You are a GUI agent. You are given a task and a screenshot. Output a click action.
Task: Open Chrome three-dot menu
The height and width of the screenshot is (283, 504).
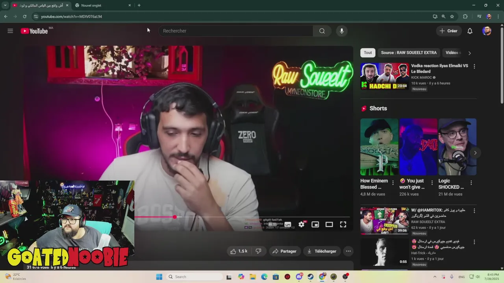pos(498,17)
